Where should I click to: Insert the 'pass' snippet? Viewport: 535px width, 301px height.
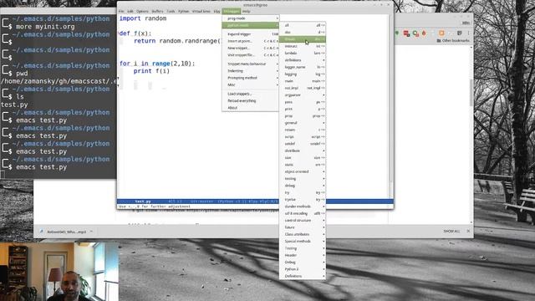point(303,102)
